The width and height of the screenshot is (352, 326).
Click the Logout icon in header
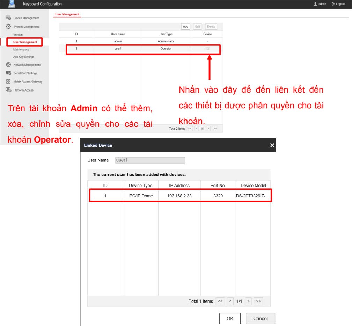point(333,4)
